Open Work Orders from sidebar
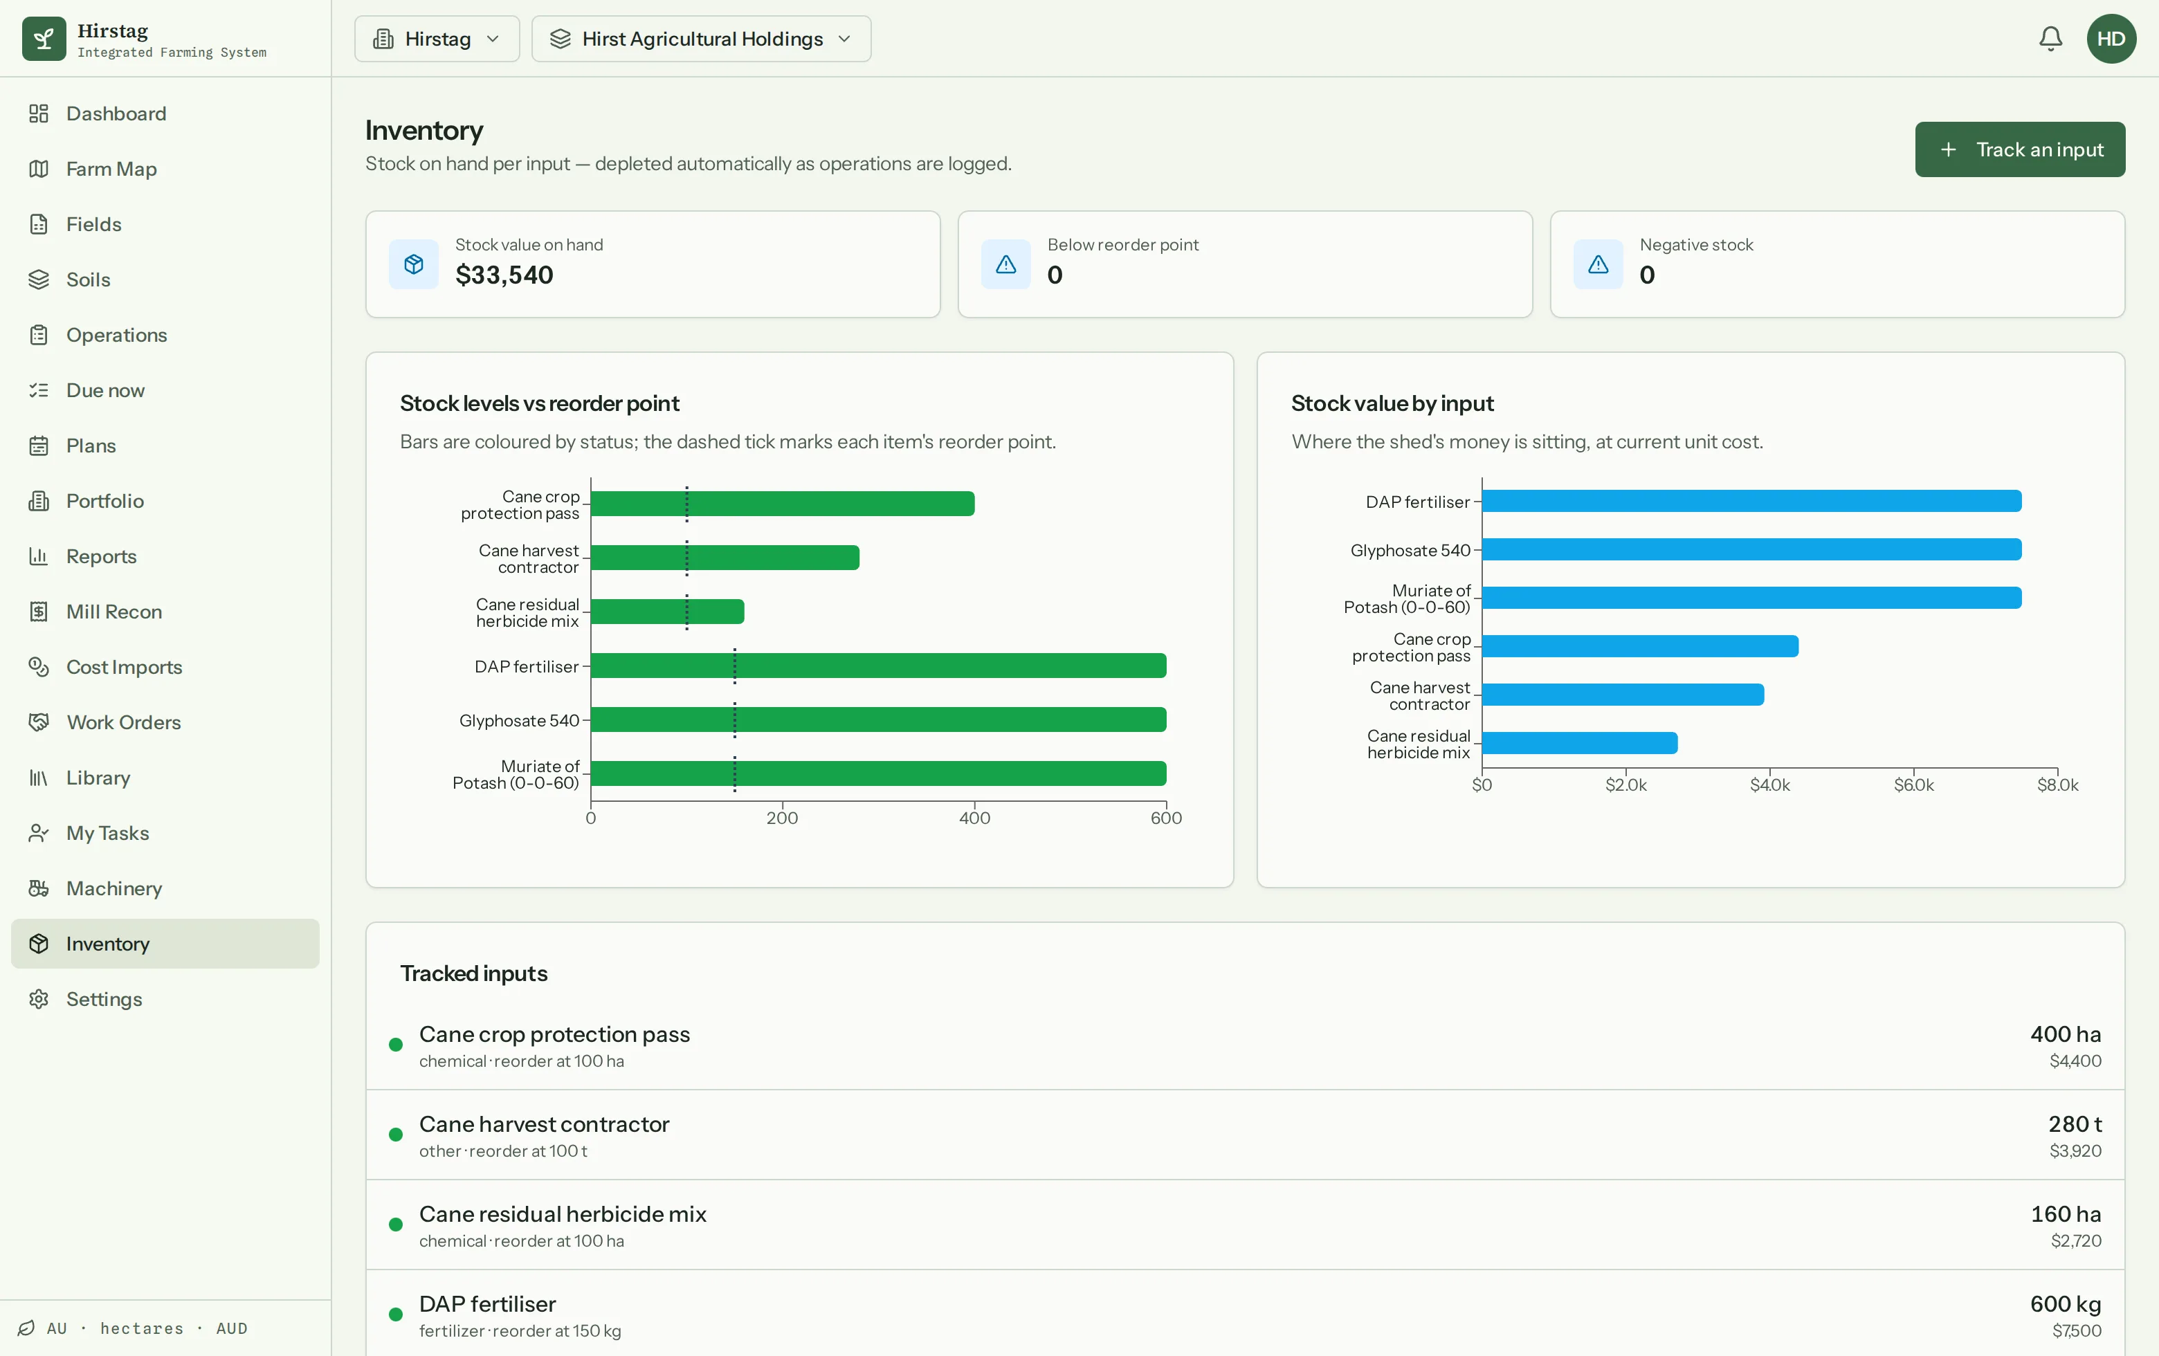This screenshot has width=2159, height=1356. [x=165, y=722]
